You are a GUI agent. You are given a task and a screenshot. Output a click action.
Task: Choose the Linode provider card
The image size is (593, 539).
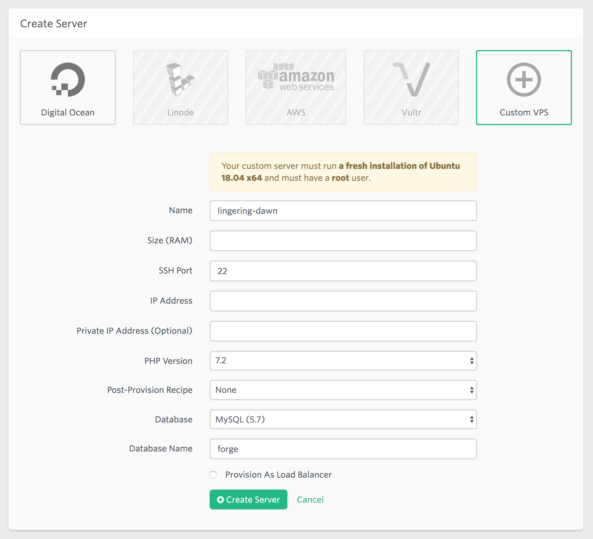click(x=180, y=88)
